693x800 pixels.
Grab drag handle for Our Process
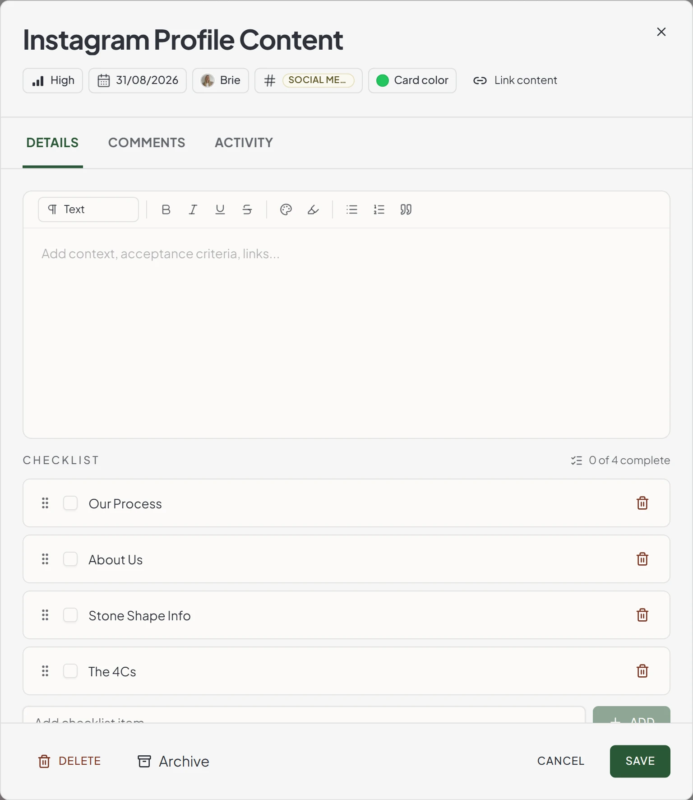point(45,503)
